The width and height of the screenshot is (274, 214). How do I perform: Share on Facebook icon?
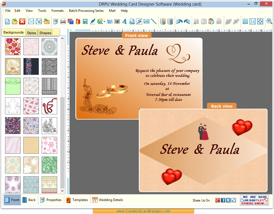[223, 200]
